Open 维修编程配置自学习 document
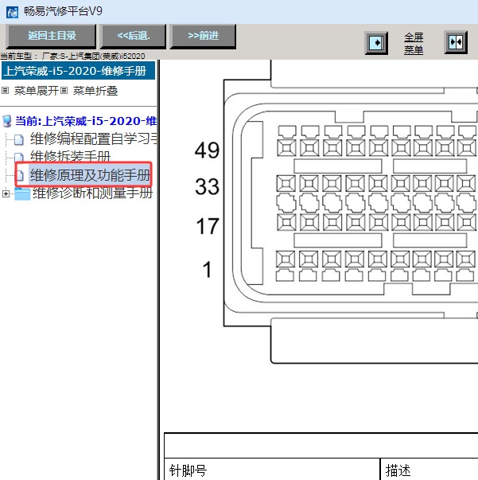The height and width of the screenshot is (480, 478). coord(94,139)
